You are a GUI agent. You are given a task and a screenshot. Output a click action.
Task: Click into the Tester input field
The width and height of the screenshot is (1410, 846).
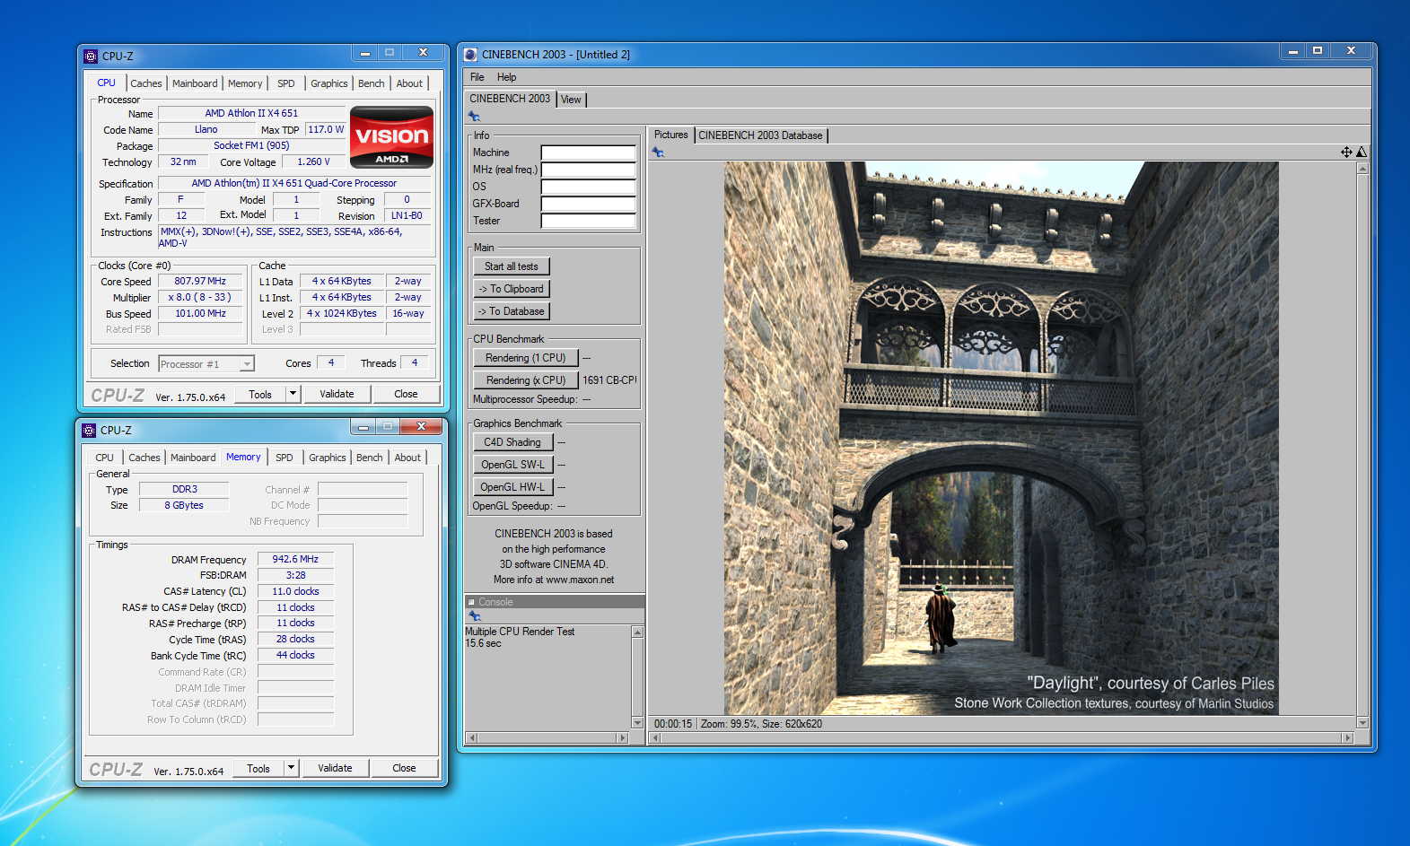[589, 221]
